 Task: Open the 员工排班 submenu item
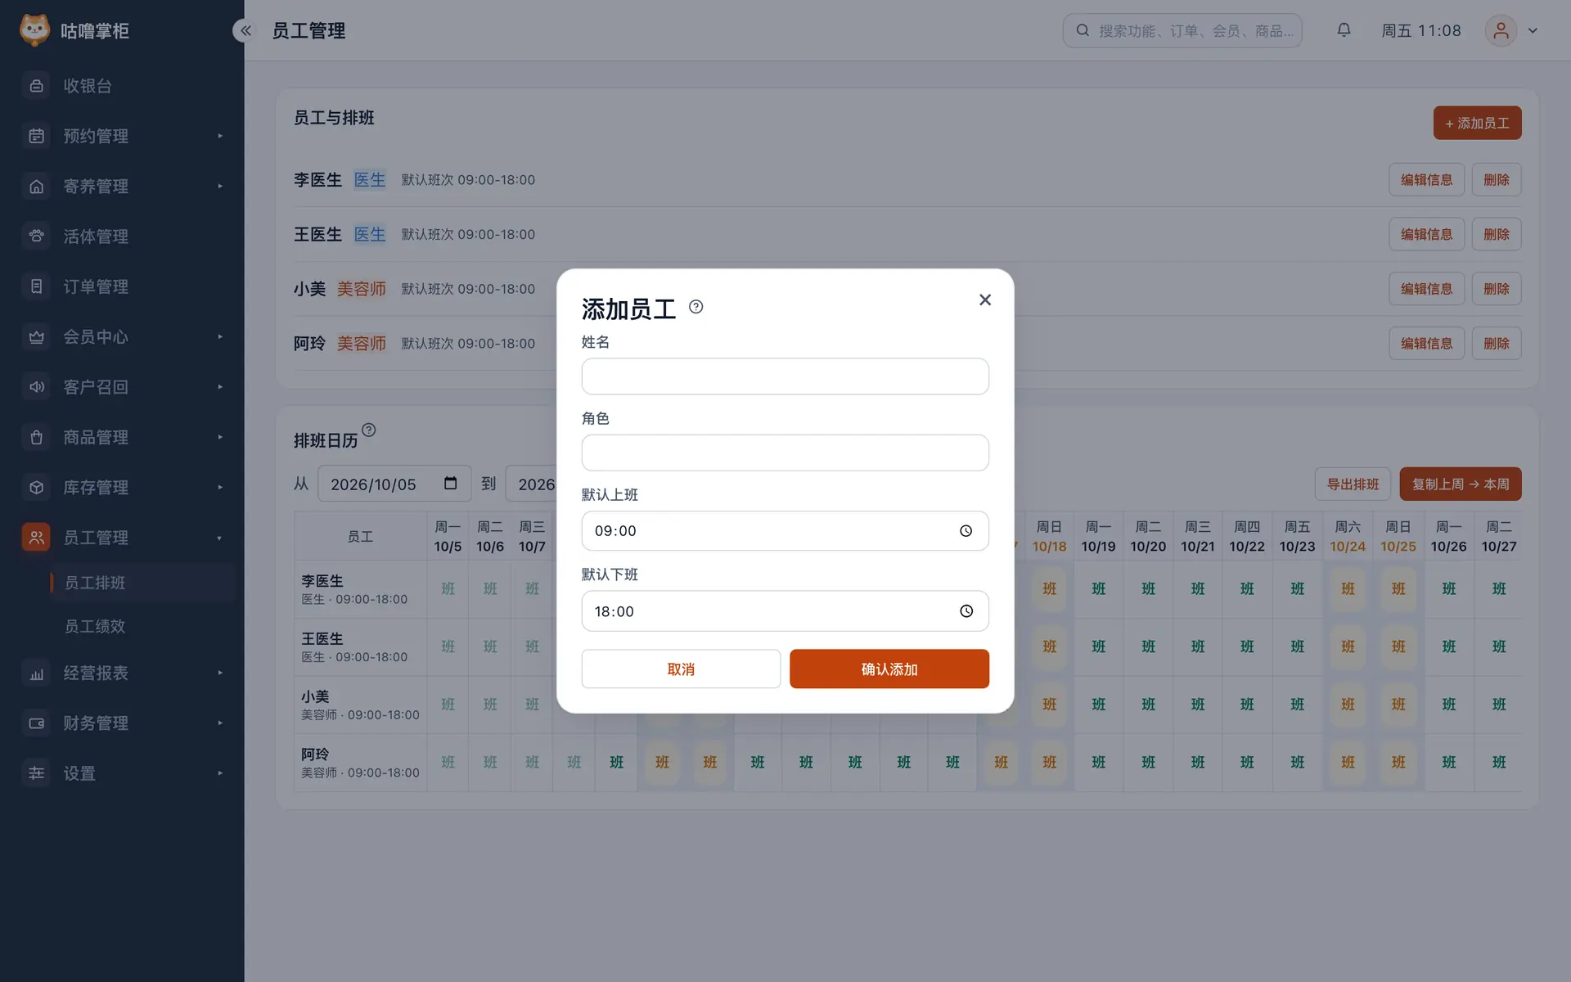[143, 583]
